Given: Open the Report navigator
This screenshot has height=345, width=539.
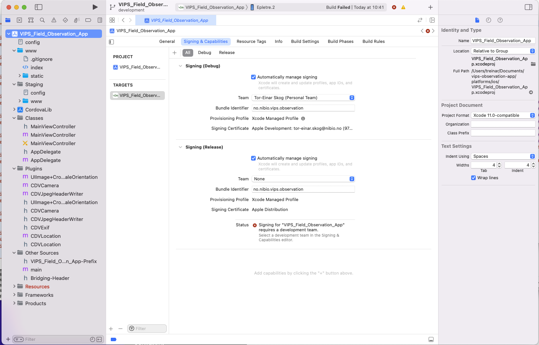Looking at the screenshot, I should pos(100,20).
